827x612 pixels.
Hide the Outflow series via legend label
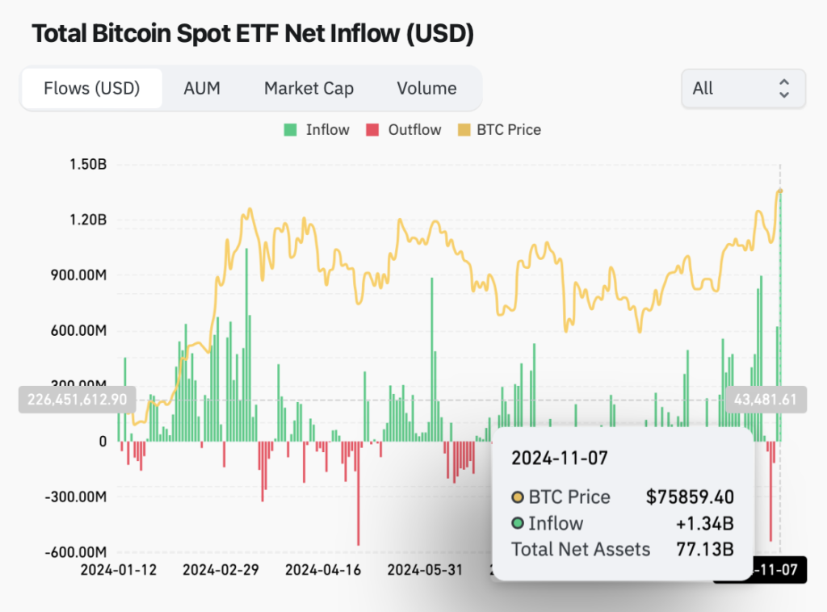point(414,130)
